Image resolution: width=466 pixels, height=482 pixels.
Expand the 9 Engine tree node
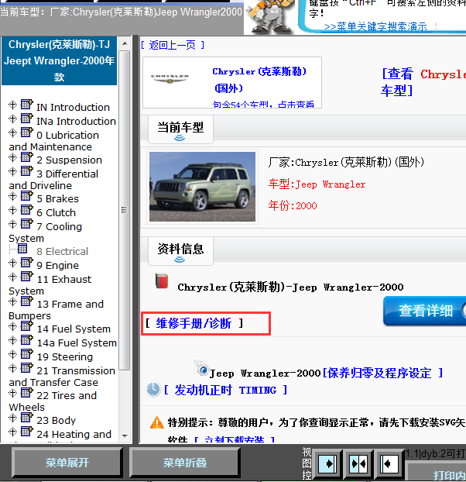tap(12, 263)
